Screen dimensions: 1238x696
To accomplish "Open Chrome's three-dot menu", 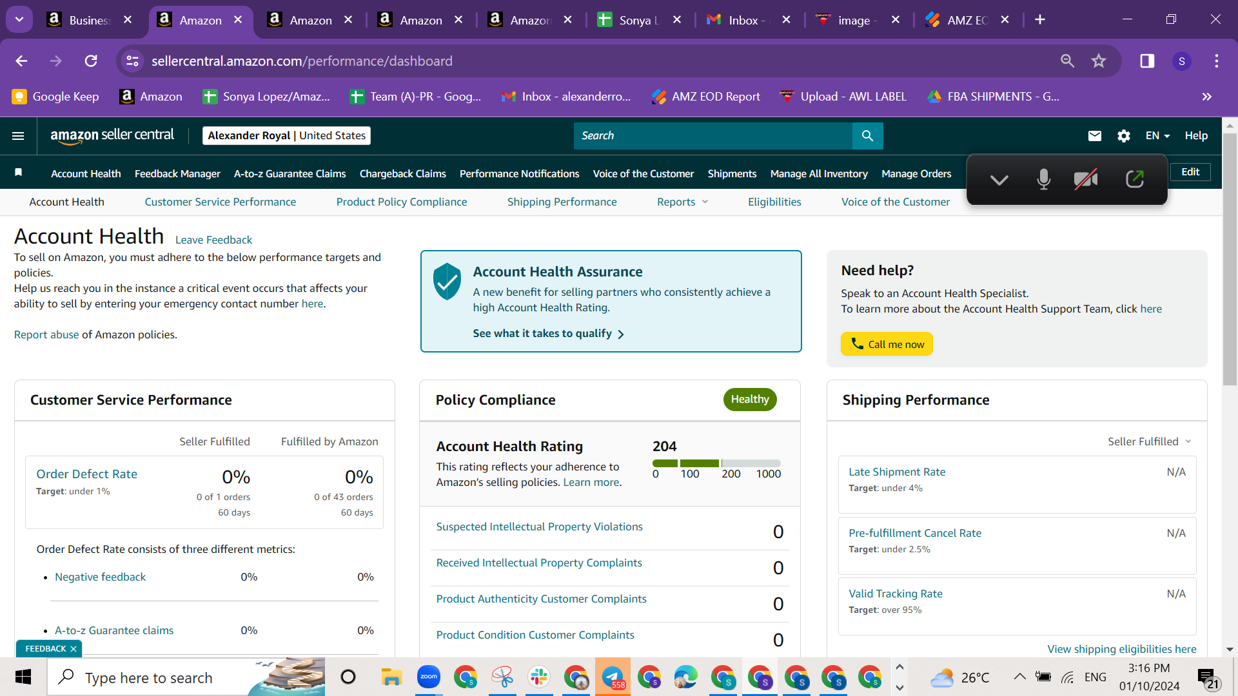I will pos(1217,61).
